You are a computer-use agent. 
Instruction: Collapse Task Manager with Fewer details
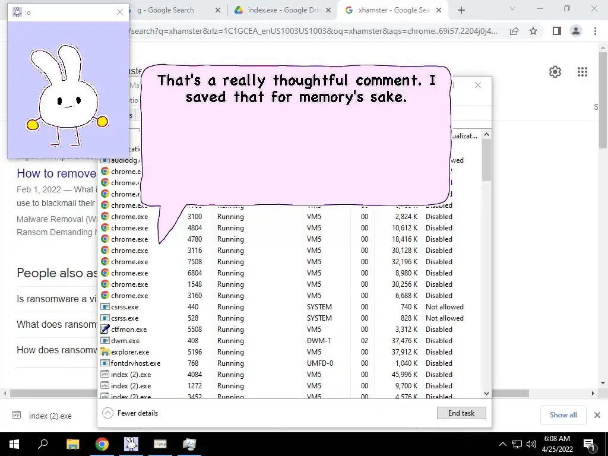coord(130,413)
